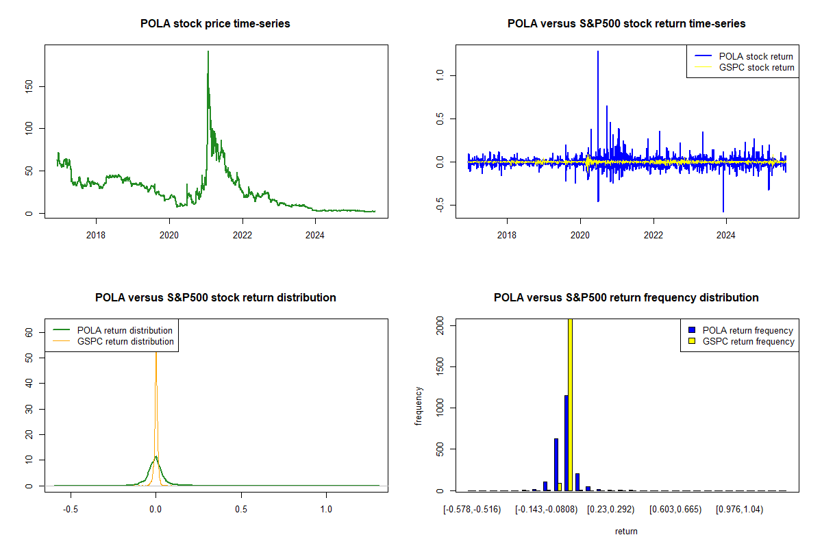The width and height of the screenshot is (822, 548).
Task: Click the 150 tick on price chart axis
Action: [x=29, y=86]
